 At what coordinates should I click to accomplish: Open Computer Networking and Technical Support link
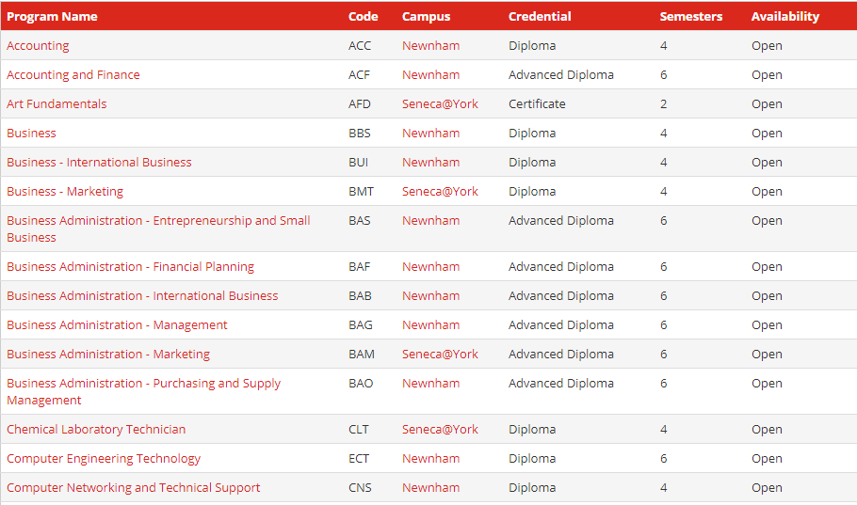coord(133,488)
